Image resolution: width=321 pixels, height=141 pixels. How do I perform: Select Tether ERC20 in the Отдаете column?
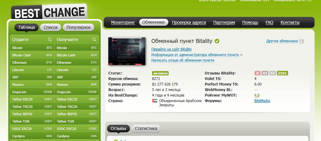click(32, 99)
